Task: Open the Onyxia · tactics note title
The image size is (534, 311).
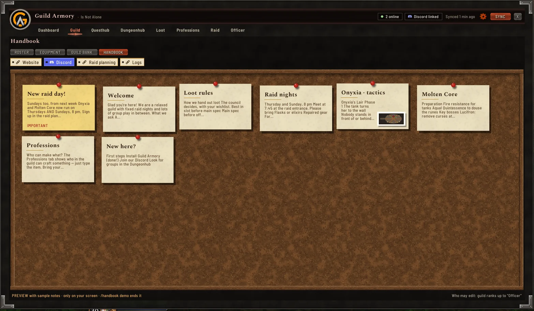Action: [363, 92]
